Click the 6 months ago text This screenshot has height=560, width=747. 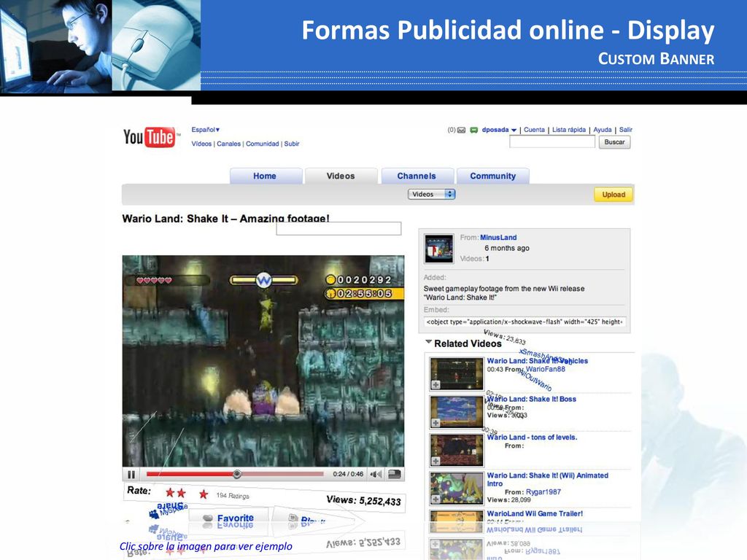(507, 248)
